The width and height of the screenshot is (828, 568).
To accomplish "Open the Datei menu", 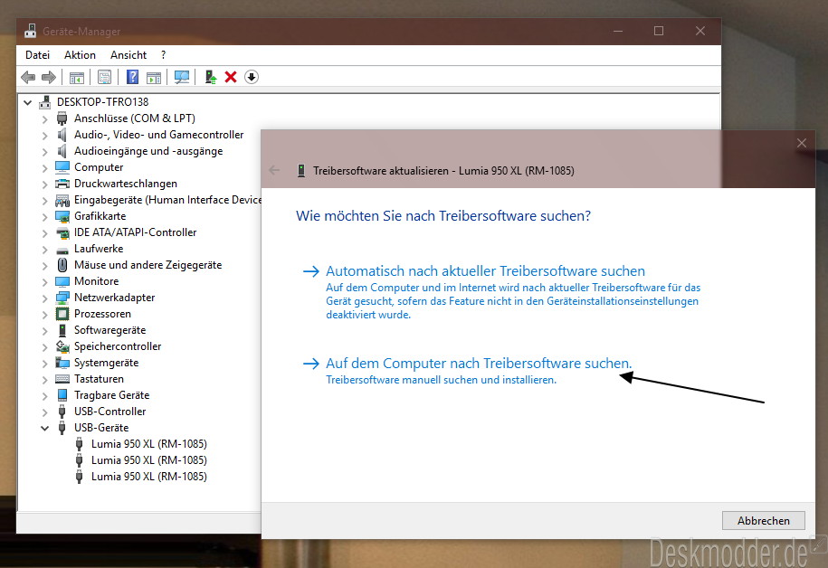I will point(37,55).
